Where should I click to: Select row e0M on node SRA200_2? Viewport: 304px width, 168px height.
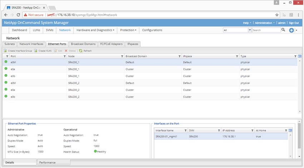(150, 83)
